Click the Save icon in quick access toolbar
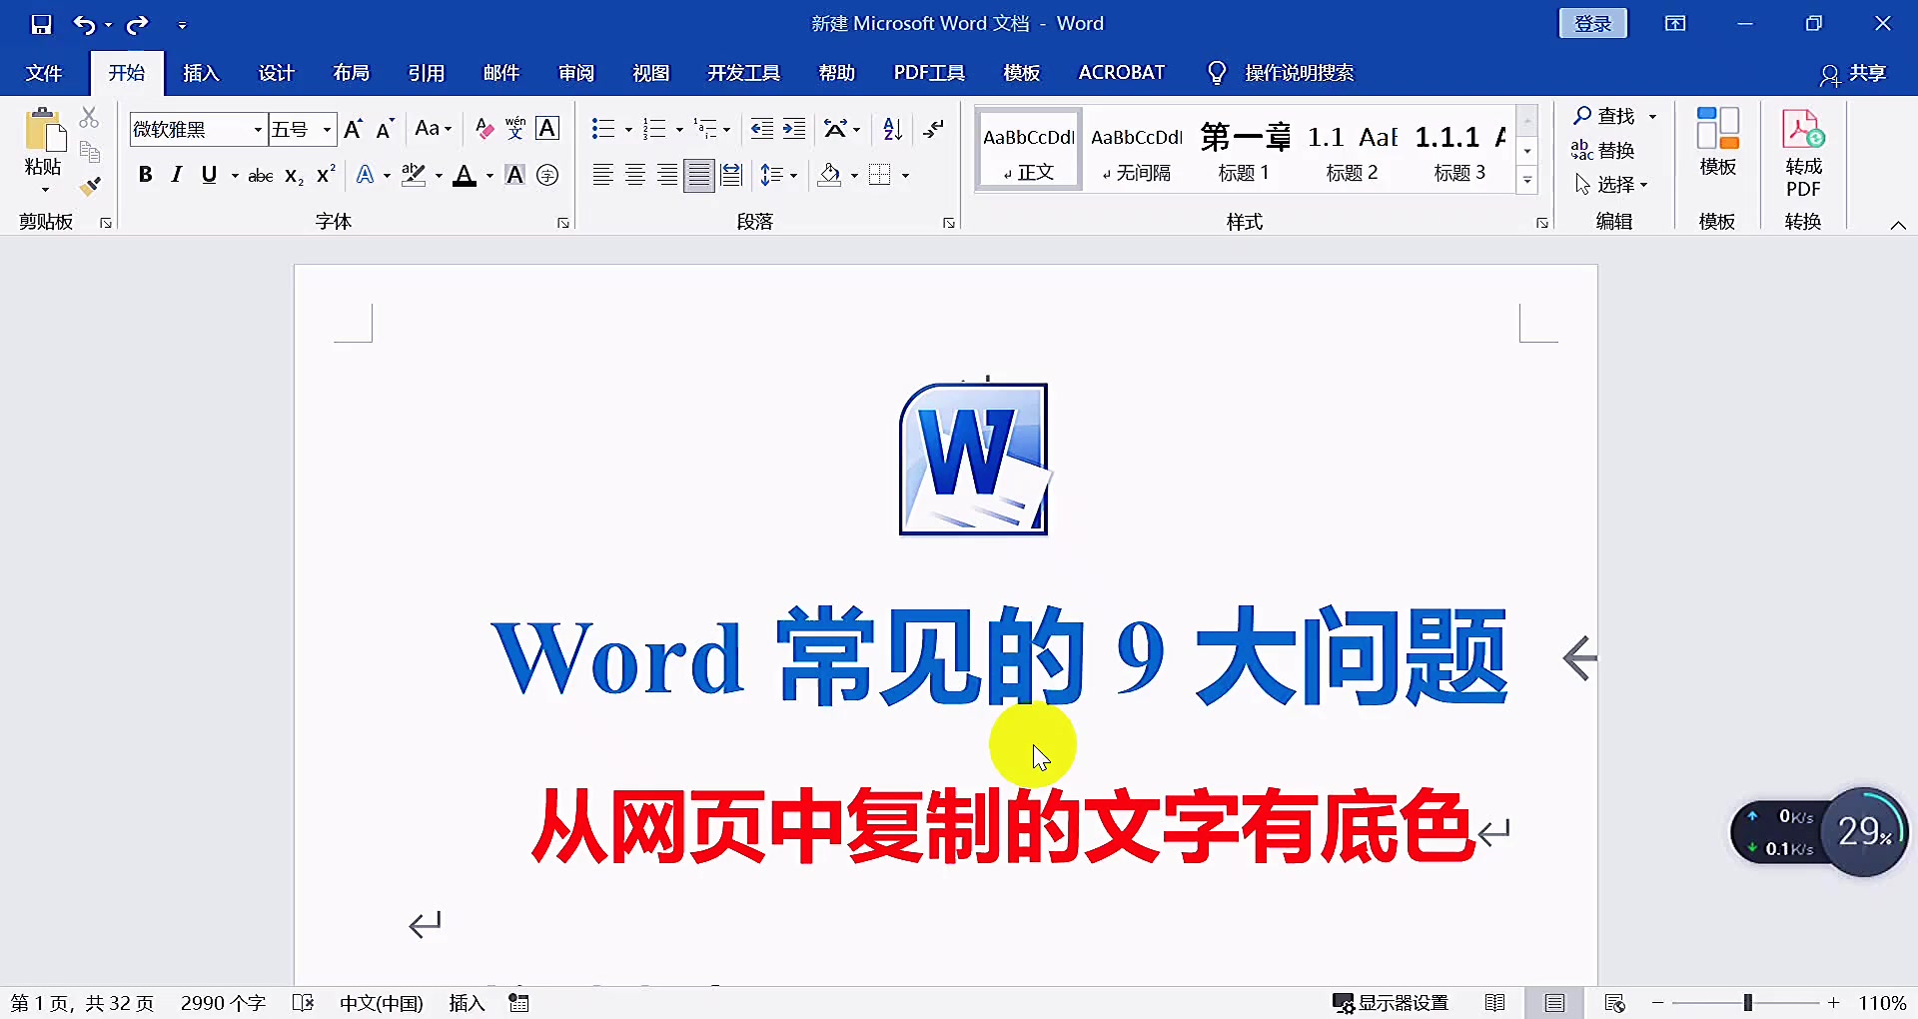 pyautogui.click(x=41, y=24)
